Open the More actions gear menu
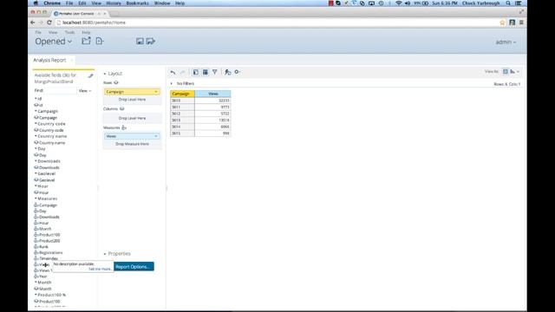 coord(237,72)
